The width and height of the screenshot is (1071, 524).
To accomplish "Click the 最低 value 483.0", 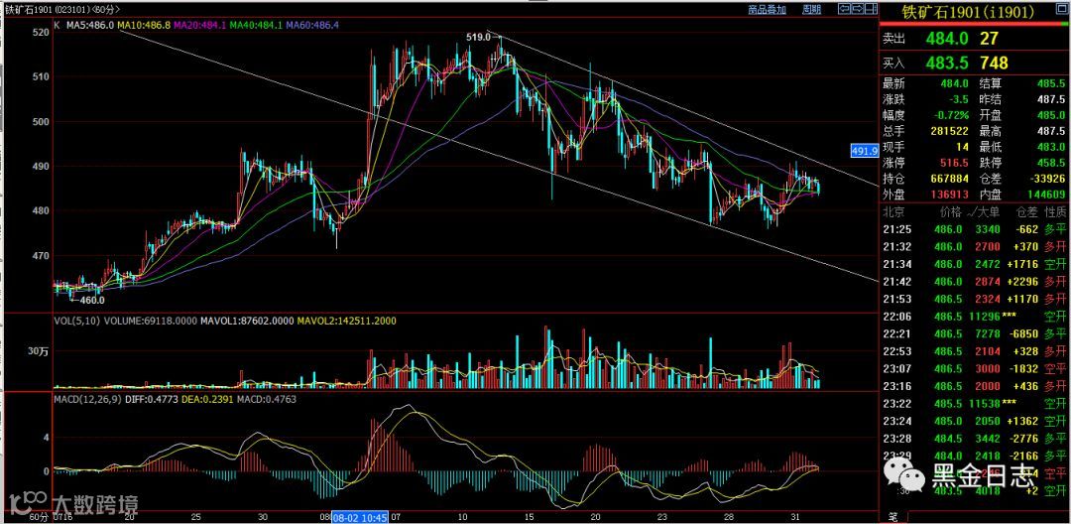I will click(x=1052, y=147).
